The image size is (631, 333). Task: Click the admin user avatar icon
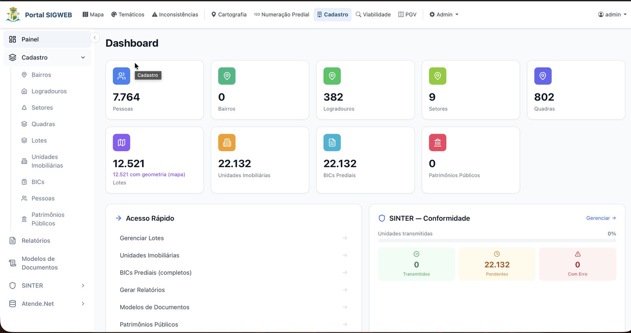pyautogui.click(x=601, y=15)
